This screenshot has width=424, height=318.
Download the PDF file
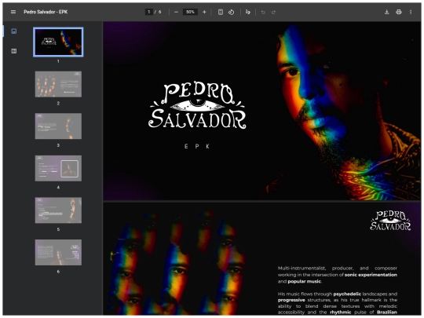tap(386, 12)
